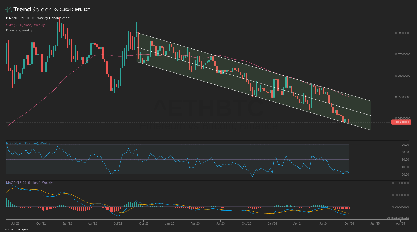Screen dimensions: 417x232
Task: Toggle the SMA (50, 0, close) legend
Action: [x=25, y=25]
